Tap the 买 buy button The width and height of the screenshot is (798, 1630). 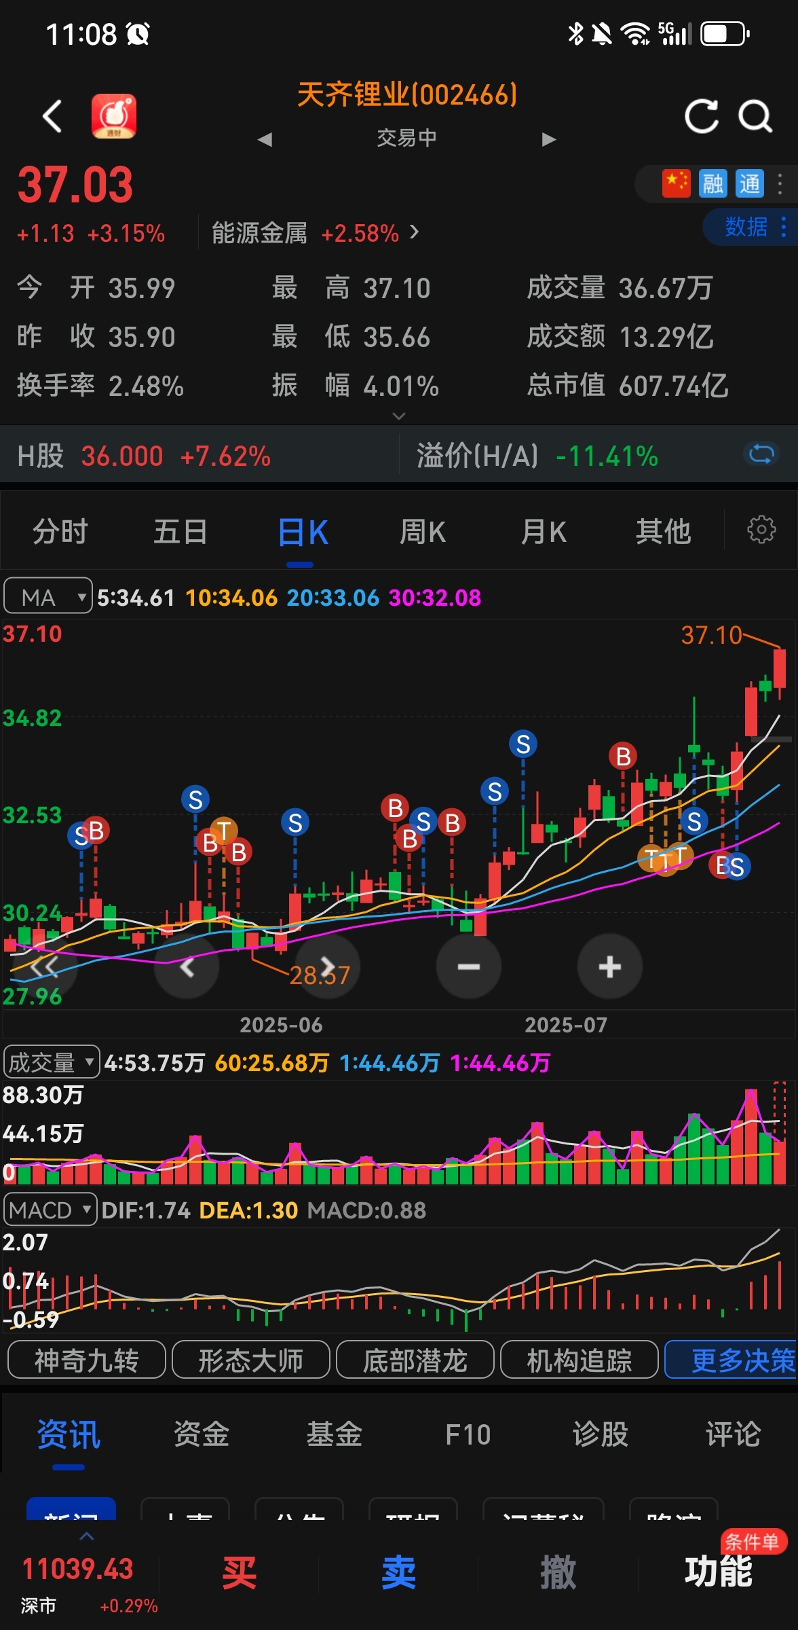(239, 1573)
